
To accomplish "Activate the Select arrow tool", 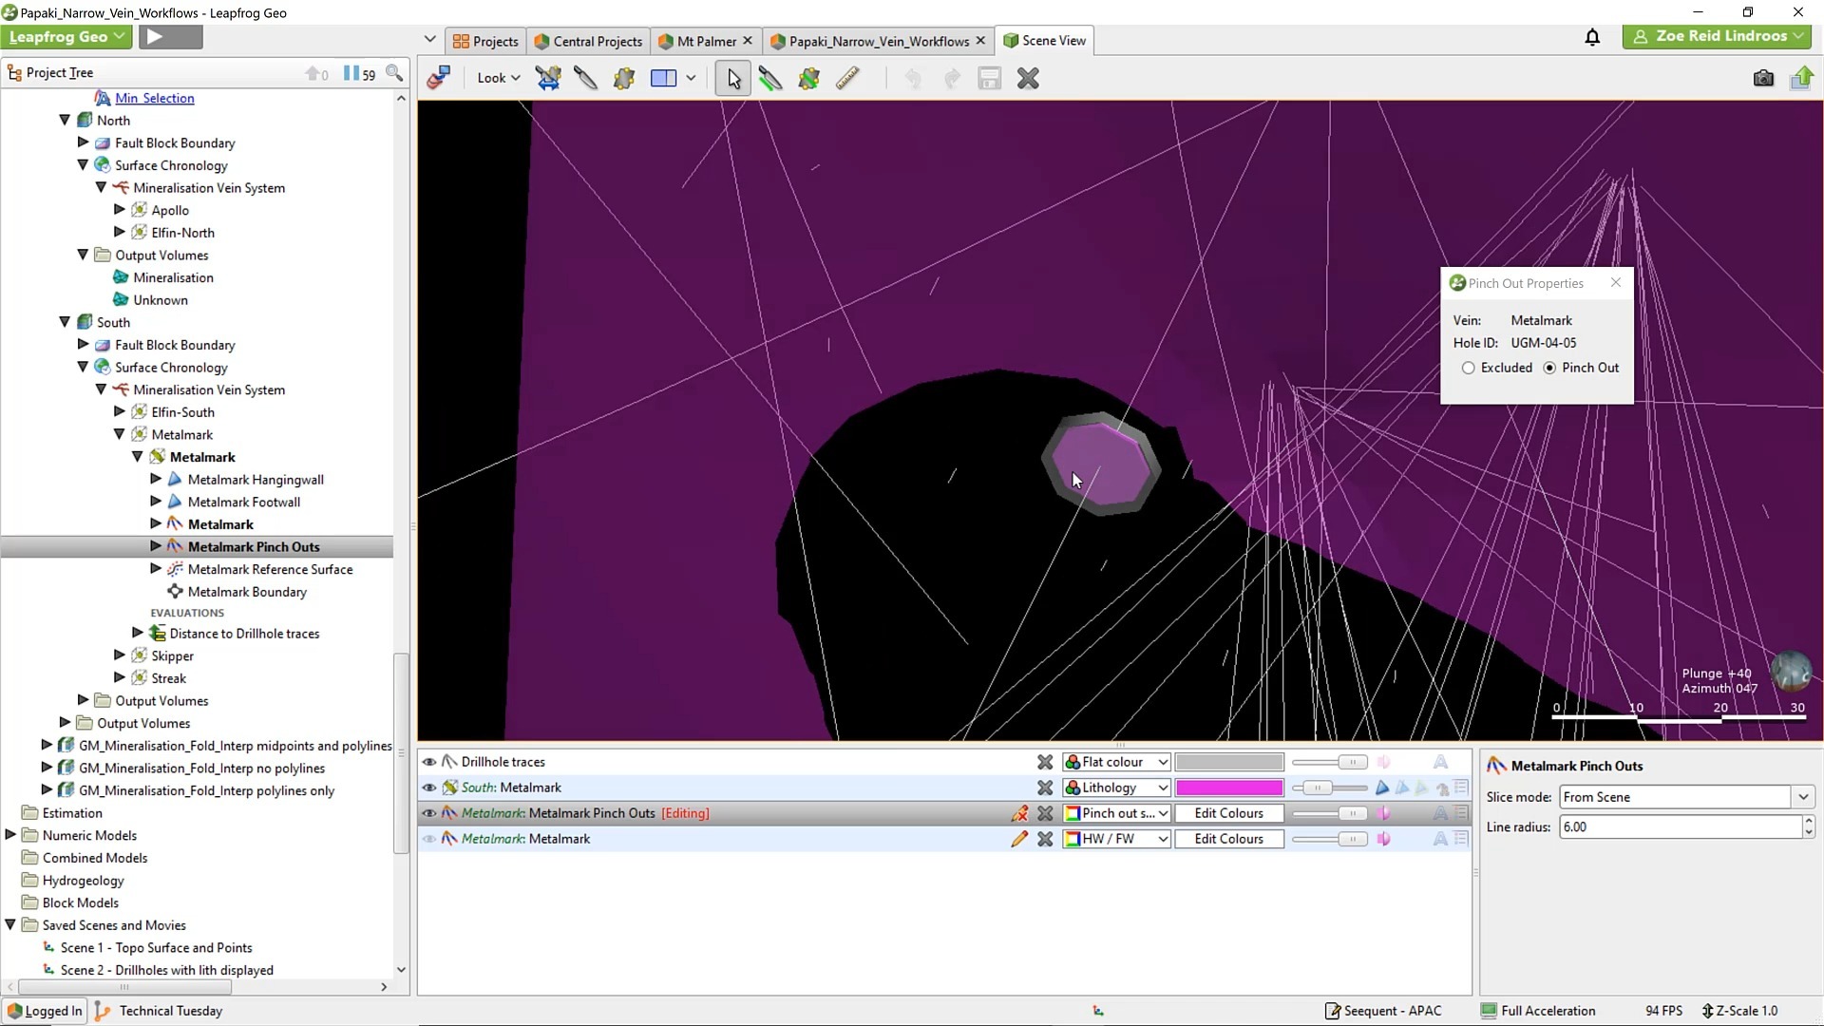I will coord(731,78).
